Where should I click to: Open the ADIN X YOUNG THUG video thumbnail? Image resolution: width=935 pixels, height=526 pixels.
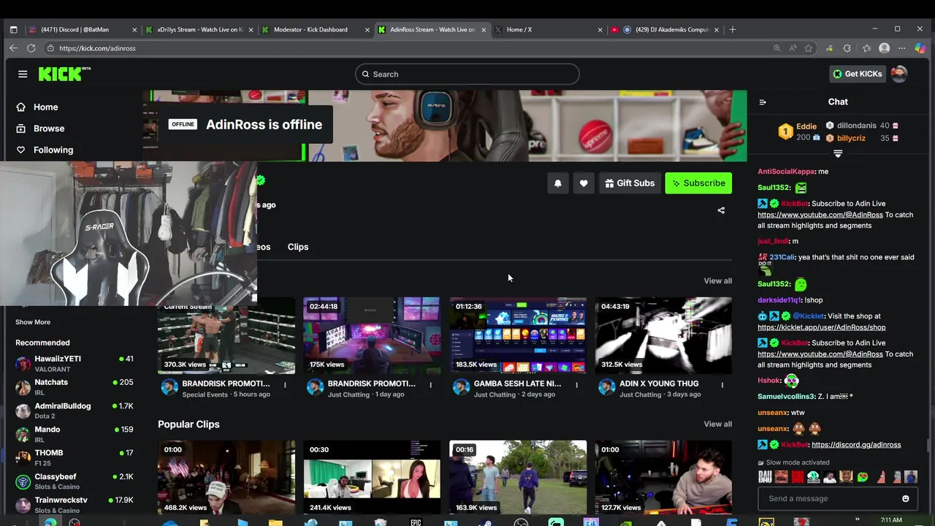(x=663, y=335)
